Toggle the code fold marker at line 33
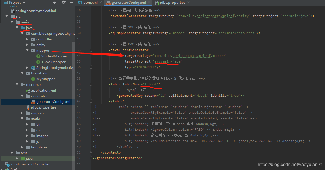 coord(91,49)
